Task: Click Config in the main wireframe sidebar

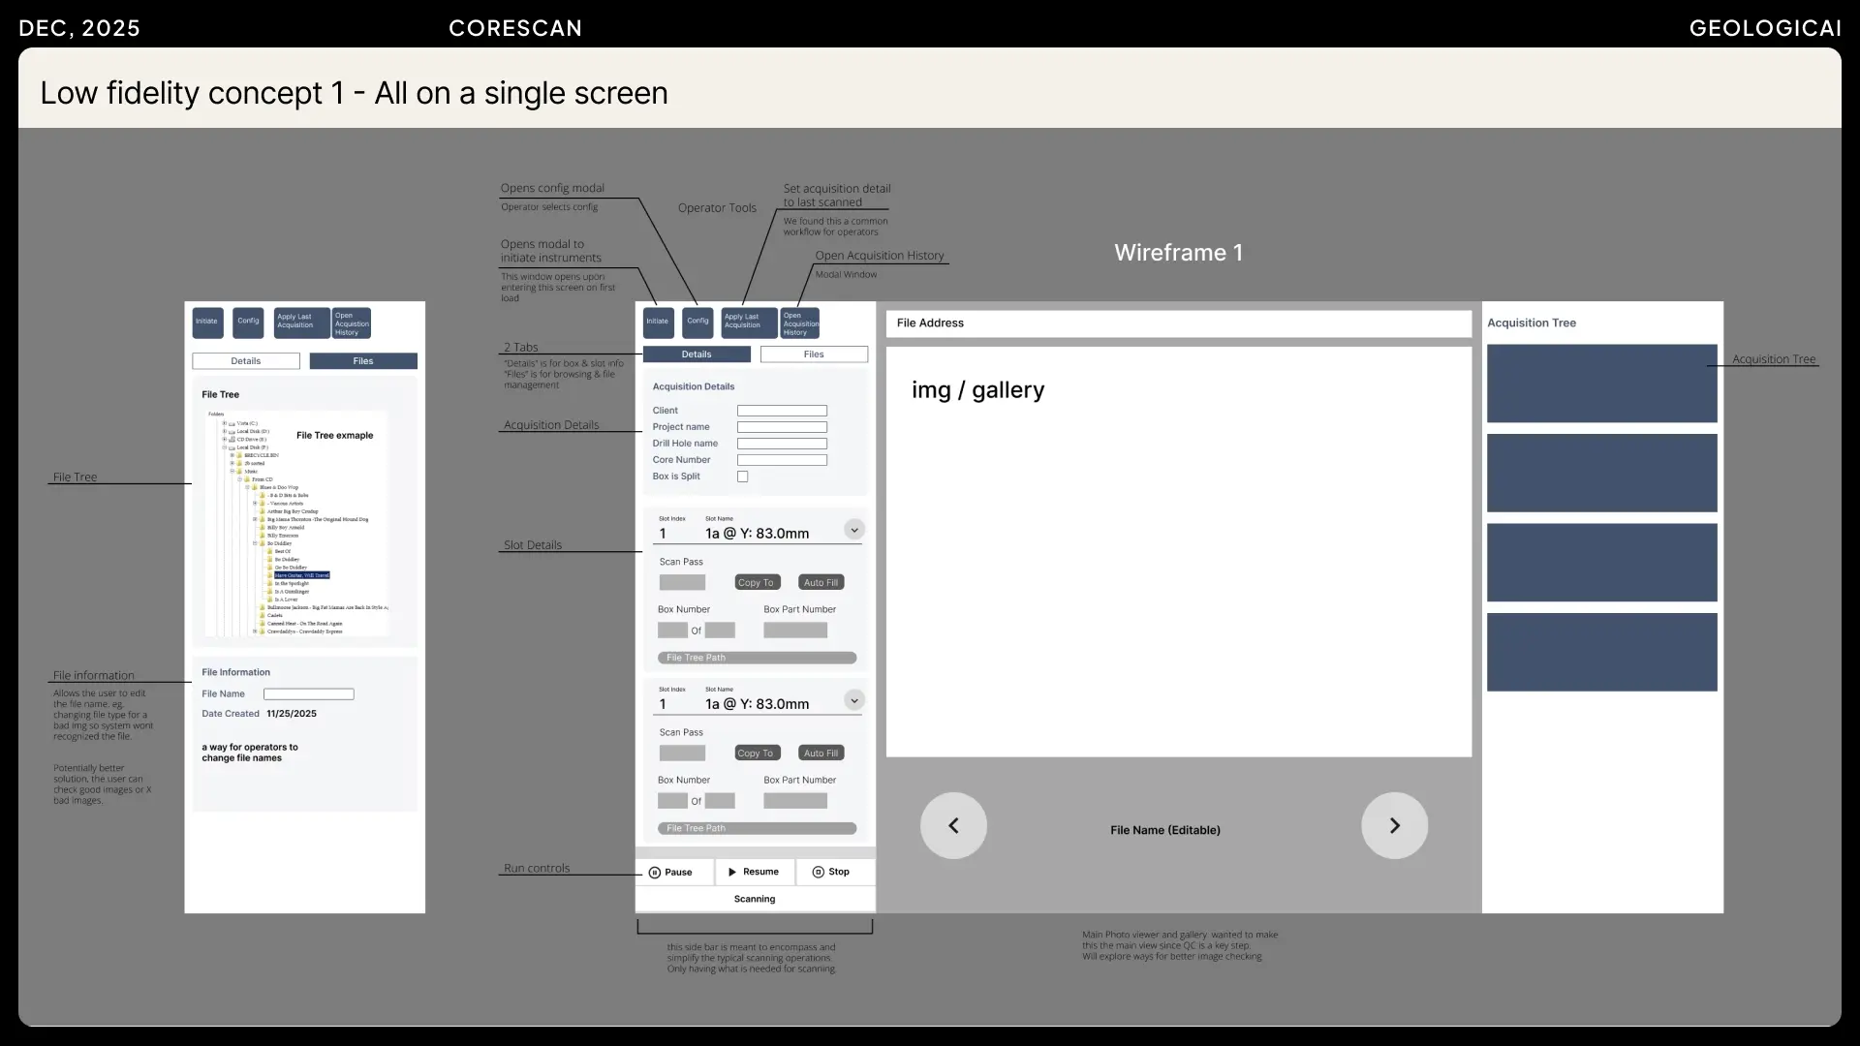Action: pyautogui.click(x=697, y=322)
